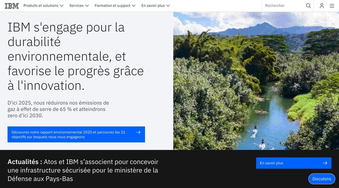
Task: Click the river landscape hero image
Action: tap(256, 81)
